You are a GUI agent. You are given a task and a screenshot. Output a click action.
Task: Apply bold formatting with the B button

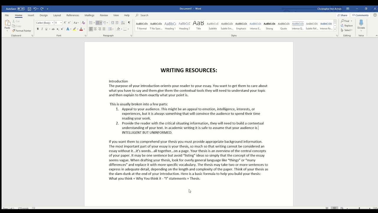[x=38, y=29]
